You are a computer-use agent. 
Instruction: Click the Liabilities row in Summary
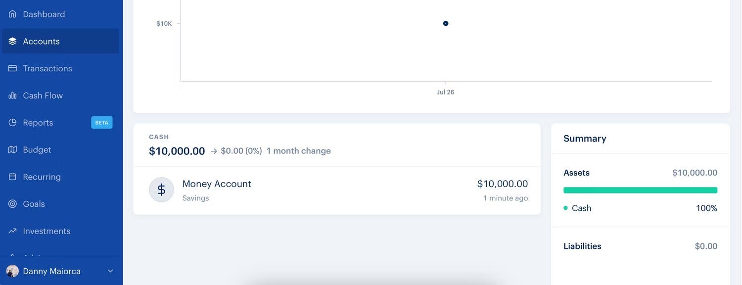coord(640,246)
